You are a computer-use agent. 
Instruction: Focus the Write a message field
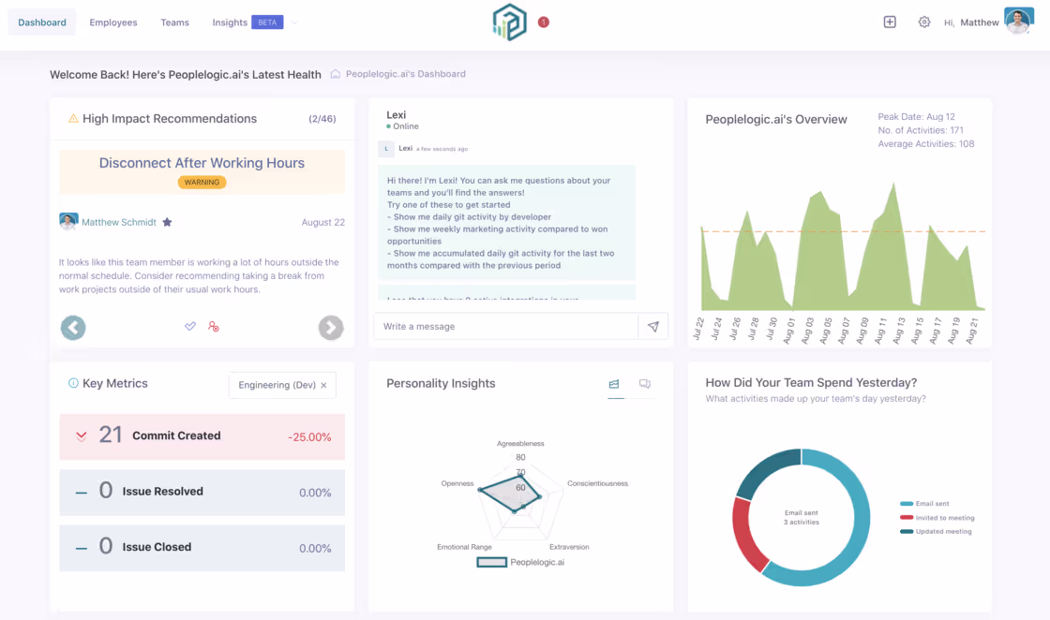pos(505,326)
